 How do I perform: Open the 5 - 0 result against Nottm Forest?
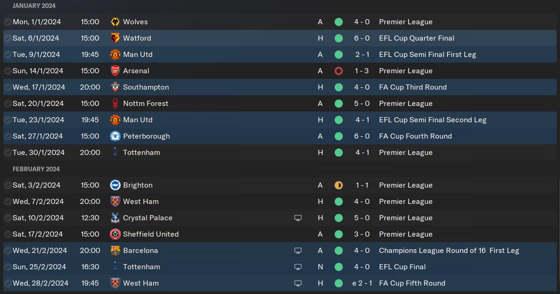click(362, 104)
